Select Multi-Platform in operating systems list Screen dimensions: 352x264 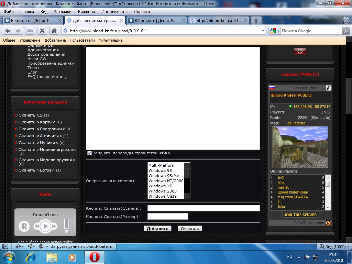coord(166,165)
